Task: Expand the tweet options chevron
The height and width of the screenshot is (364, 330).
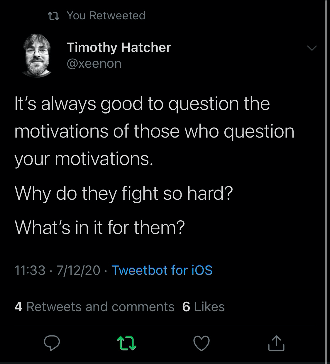Action: click(312, 48)
